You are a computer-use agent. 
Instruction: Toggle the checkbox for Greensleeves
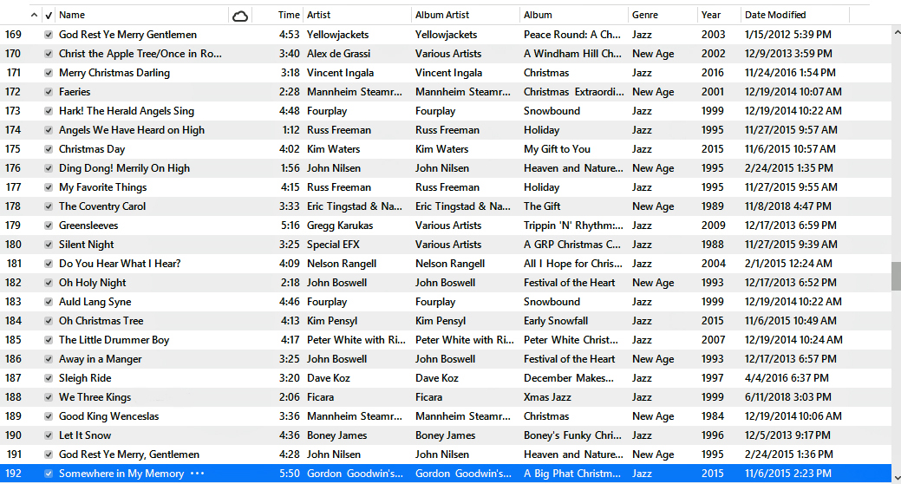pyautogui.click(x=49, y=226)
